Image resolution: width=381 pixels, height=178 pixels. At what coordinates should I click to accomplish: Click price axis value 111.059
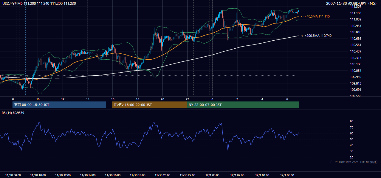pos(355,19)
